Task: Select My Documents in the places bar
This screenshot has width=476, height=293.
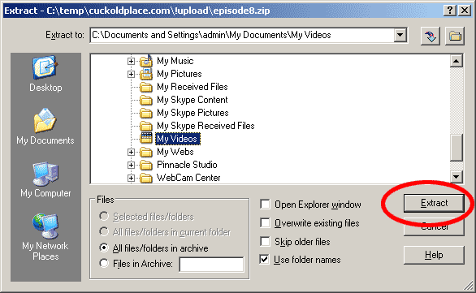Action: (45, 127)
